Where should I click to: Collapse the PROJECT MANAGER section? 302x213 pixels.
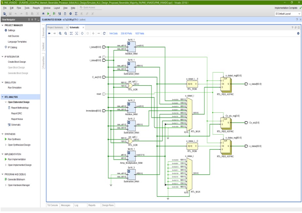click(2, 25)
